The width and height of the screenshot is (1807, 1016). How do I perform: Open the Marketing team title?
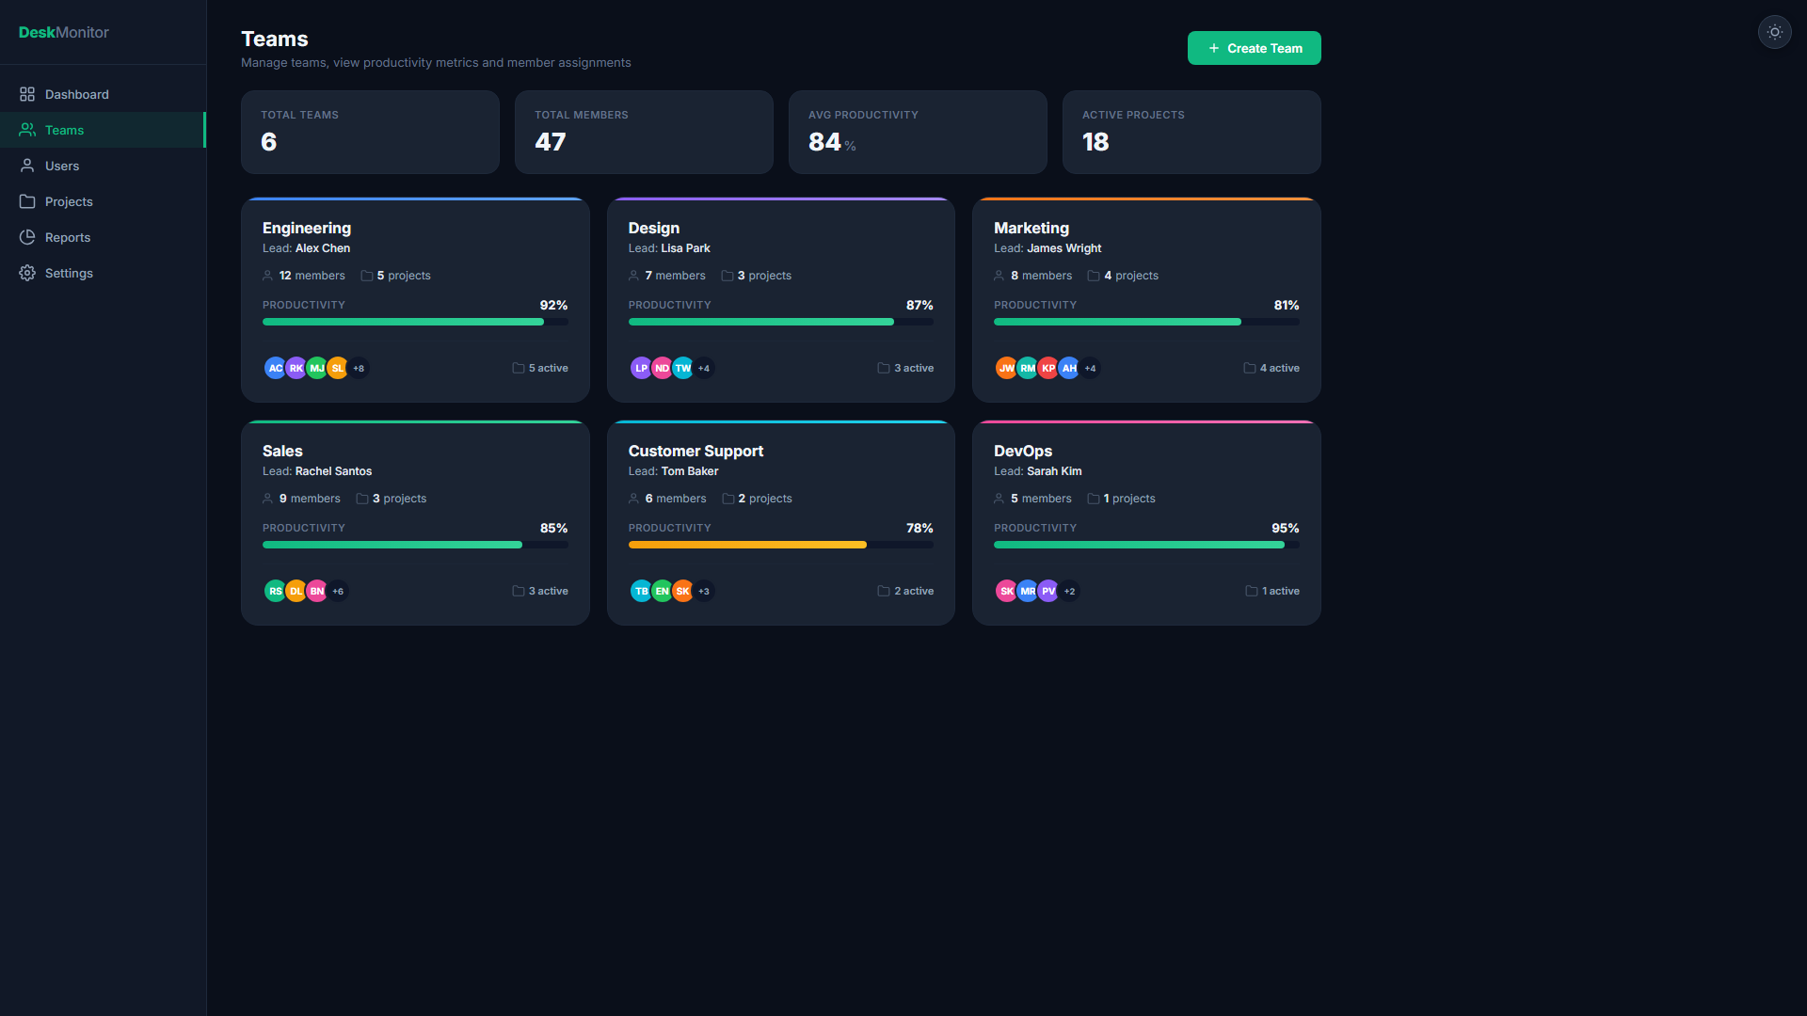[1031, 228]
